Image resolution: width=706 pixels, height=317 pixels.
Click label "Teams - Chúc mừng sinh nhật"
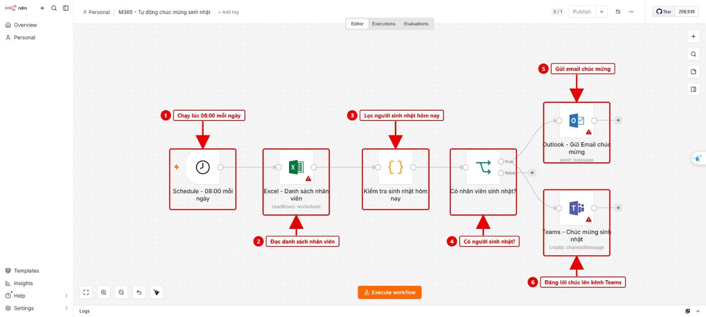click(x=577, y=236)
